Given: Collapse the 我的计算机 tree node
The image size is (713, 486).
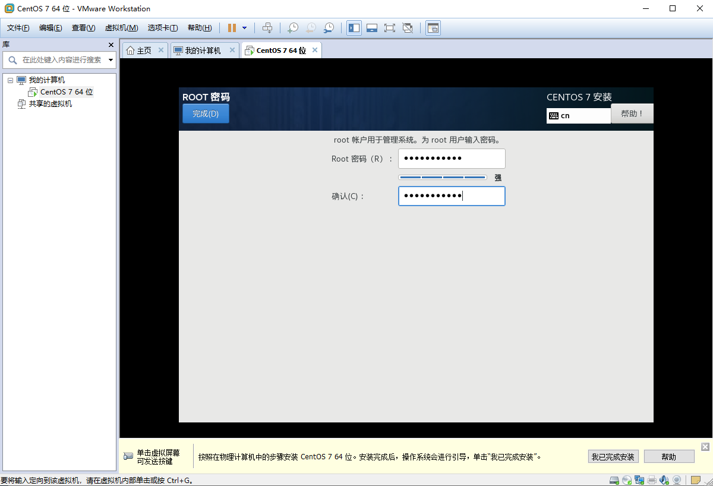Looking at the screenshot, I should pos(10,80).
